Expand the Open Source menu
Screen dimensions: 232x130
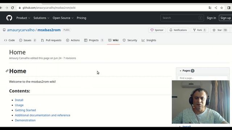(63, 18)
